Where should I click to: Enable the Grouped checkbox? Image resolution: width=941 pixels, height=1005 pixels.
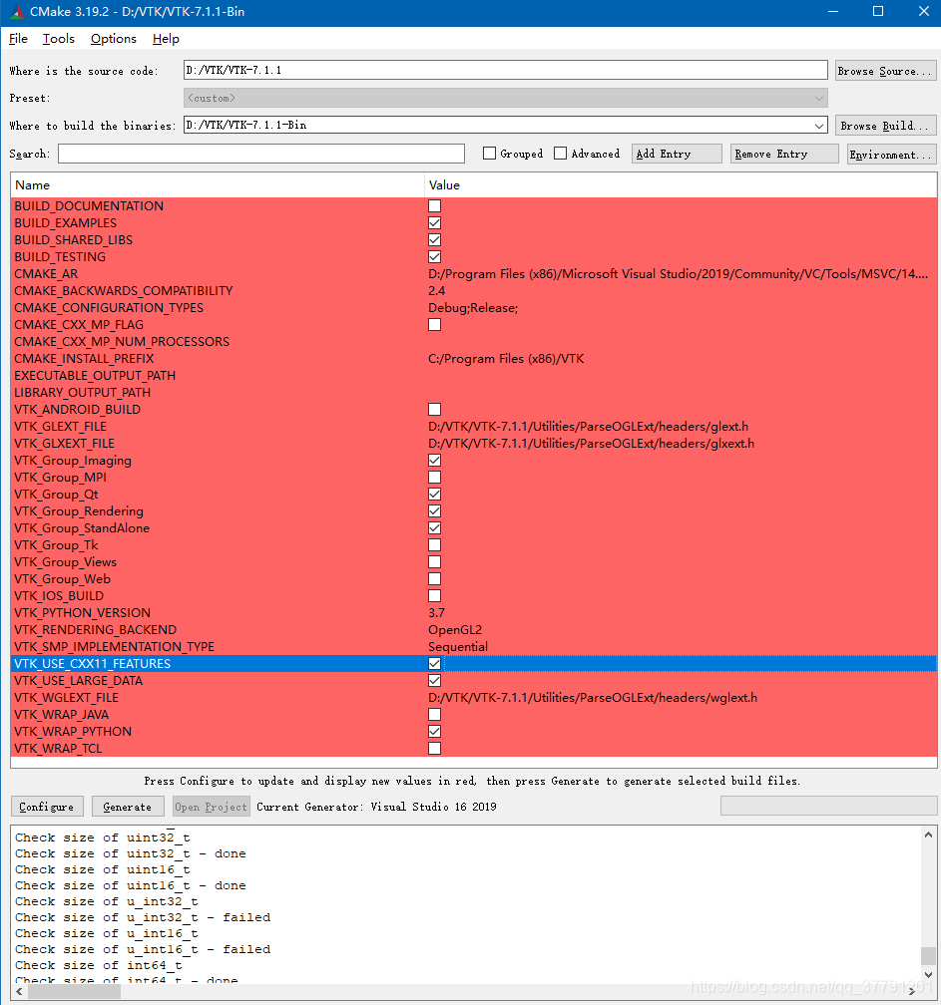point(489,154)
